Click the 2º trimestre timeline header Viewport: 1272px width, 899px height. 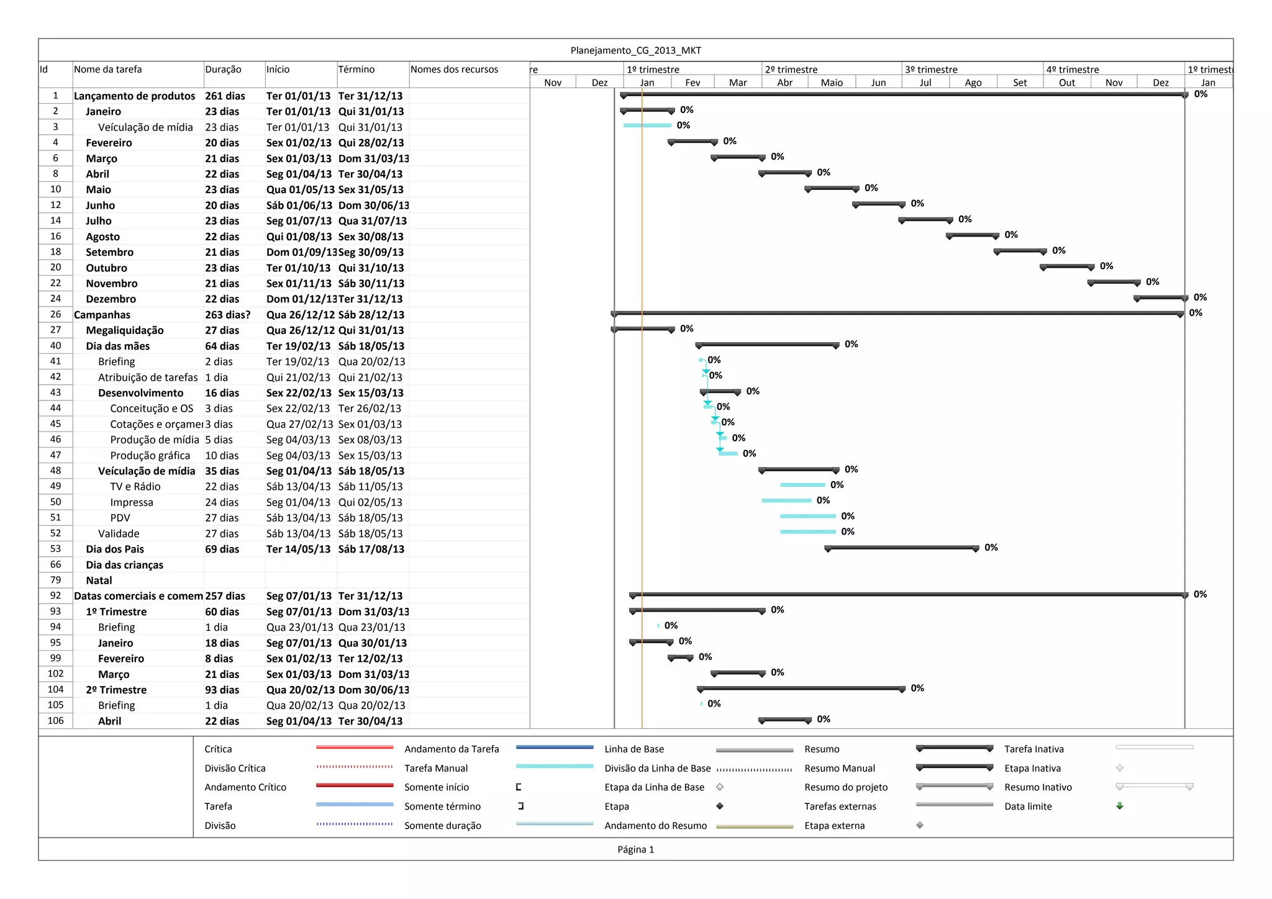pos(791,70)
